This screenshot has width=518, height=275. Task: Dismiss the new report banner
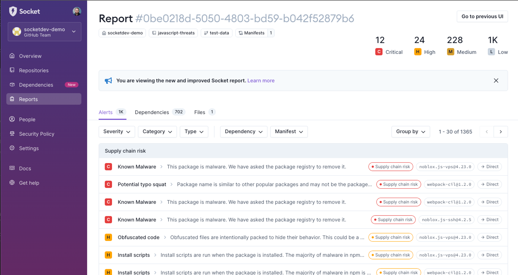496,81
